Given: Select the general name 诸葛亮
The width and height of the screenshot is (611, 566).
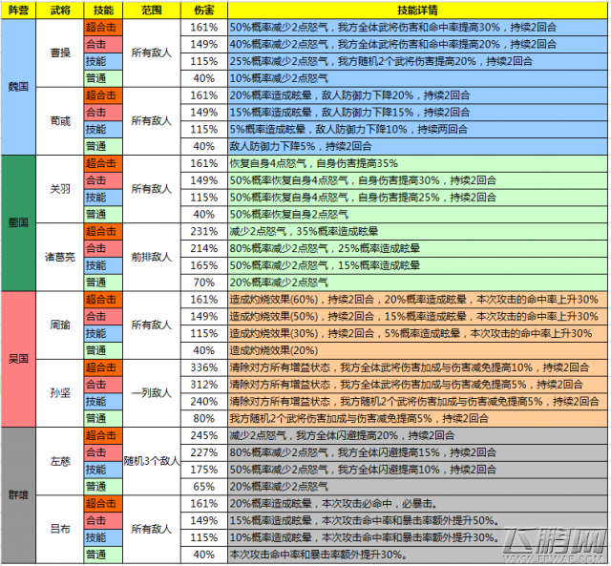Looking at the screenshot, I should point(60,257).
